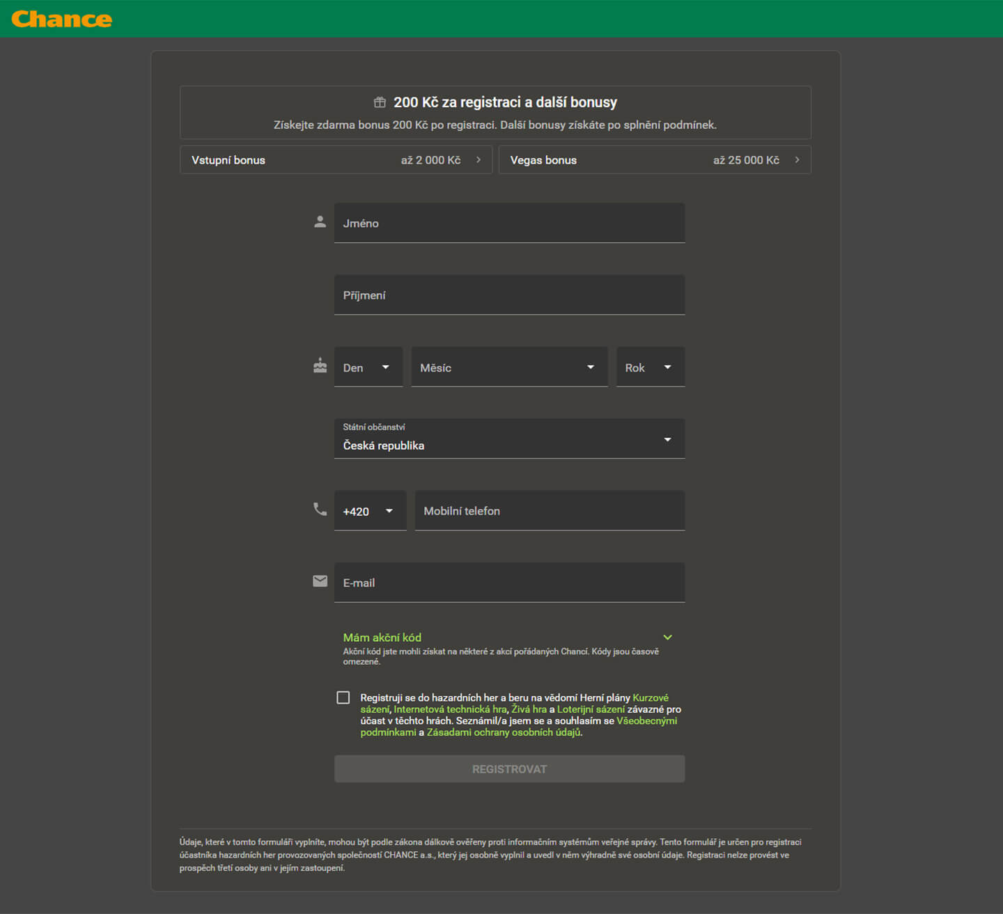The height and width of the screenshot is (914, 1003).
Task: Open the Vegas bonus details arrow
Action: (x=797, y=160)
